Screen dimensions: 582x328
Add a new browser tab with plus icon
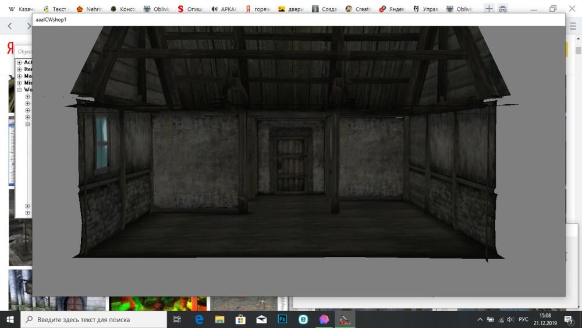tap(489, 8)
